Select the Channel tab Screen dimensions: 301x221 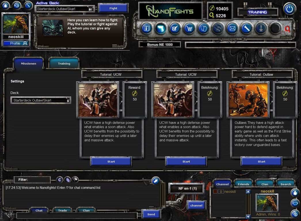[222, 184]
